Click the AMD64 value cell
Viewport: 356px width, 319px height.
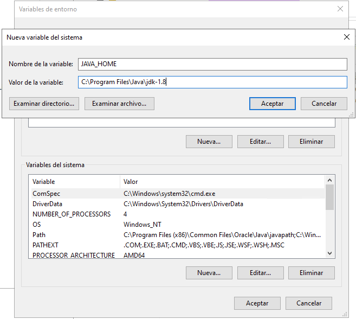coord(134,256)
